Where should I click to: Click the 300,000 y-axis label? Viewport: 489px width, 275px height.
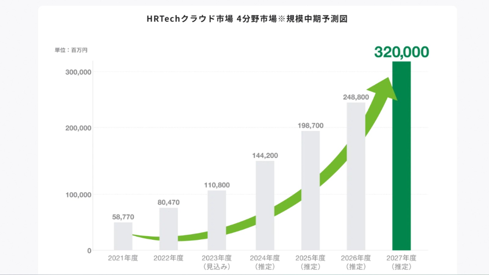(x=78, y=72)
